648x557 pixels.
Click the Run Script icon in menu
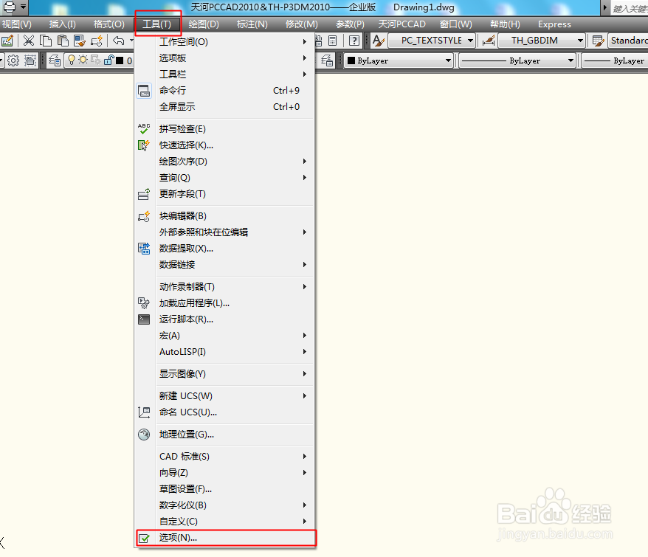pyautogui.click(x=144, y=319)
